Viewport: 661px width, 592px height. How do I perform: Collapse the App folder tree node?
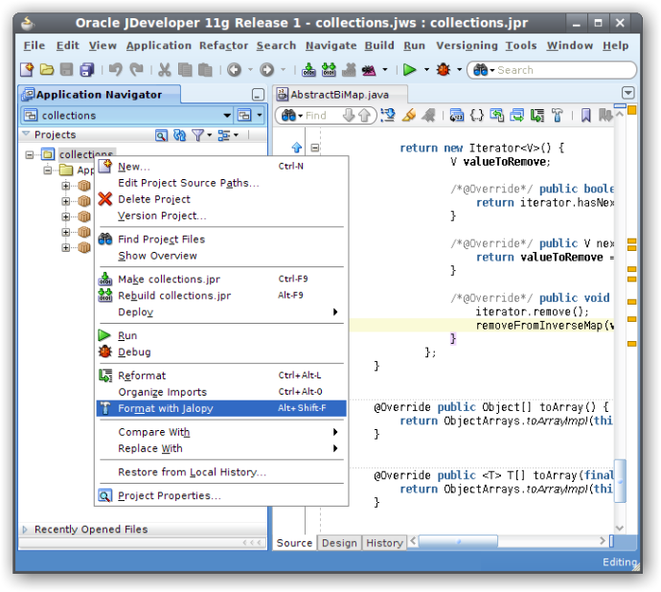tap(48, 171)
